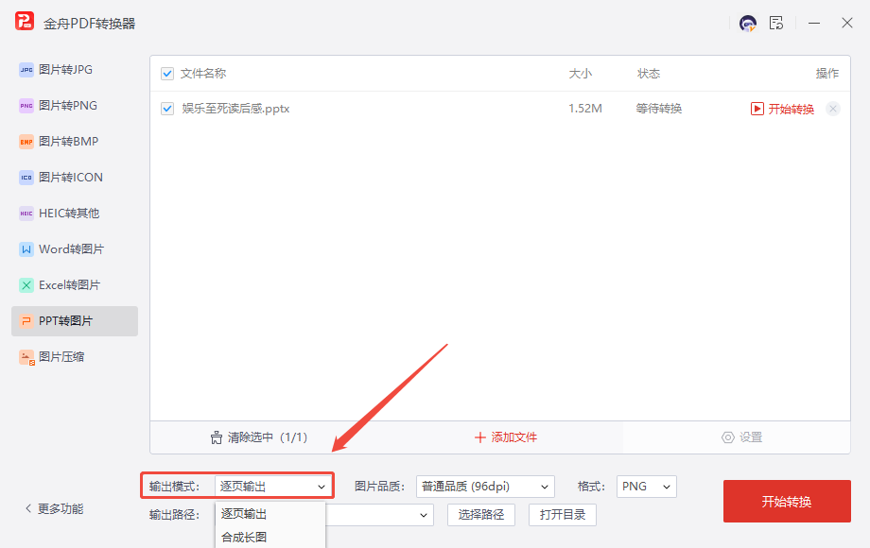Viewport: 870px width, 548px height.
Task: Click the image compress icon beside 图片压缩
Action: (26, 357)
